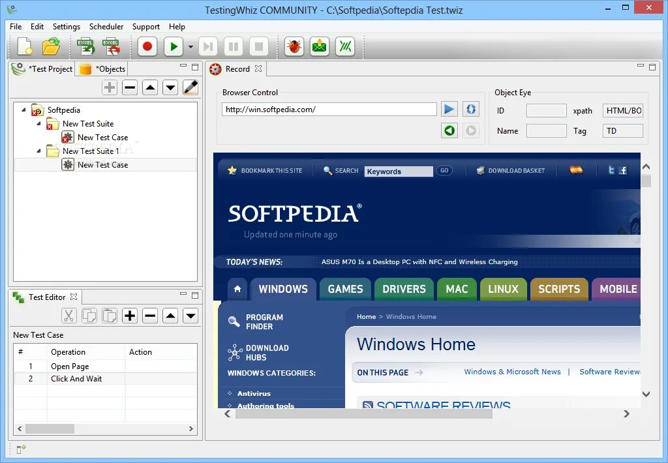
Task: Click the Pause toolbar button
Action: (x=234, y=46)
